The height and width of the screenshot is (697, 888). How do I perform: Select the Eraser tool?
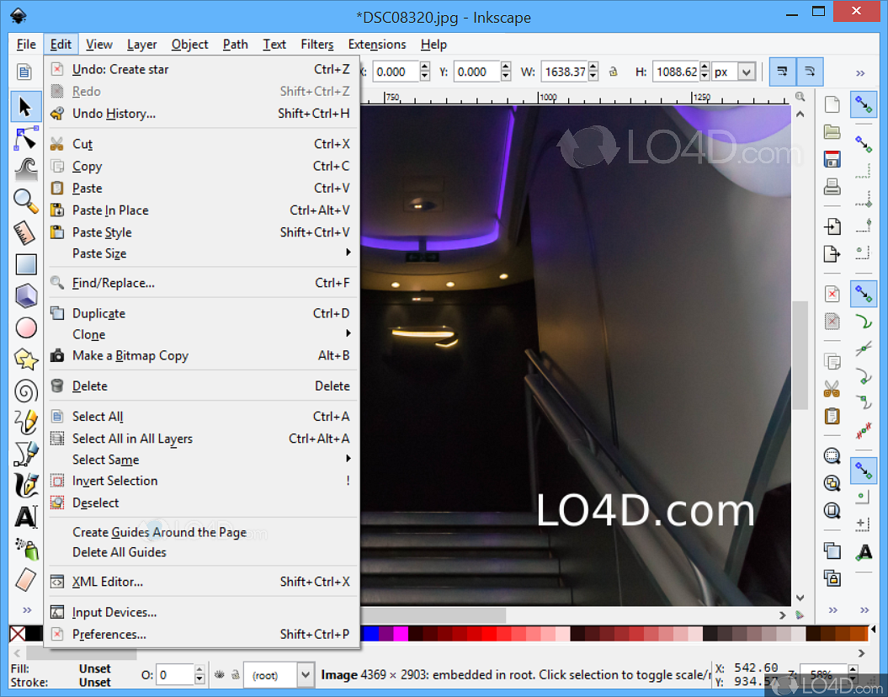click(x=25, y=580)
